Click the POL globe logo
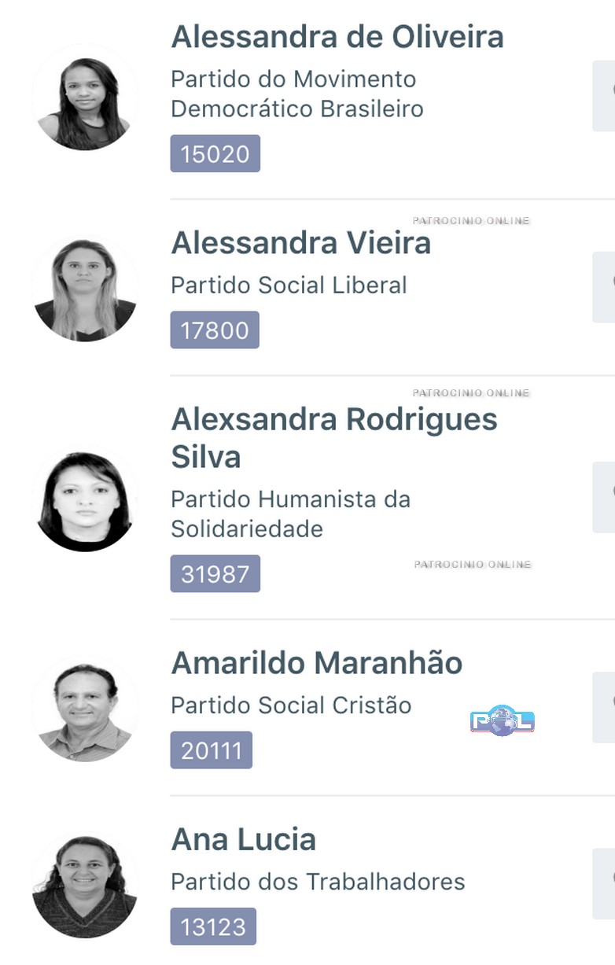This screenshot has width=615, height=965. (x=503, y=720)
